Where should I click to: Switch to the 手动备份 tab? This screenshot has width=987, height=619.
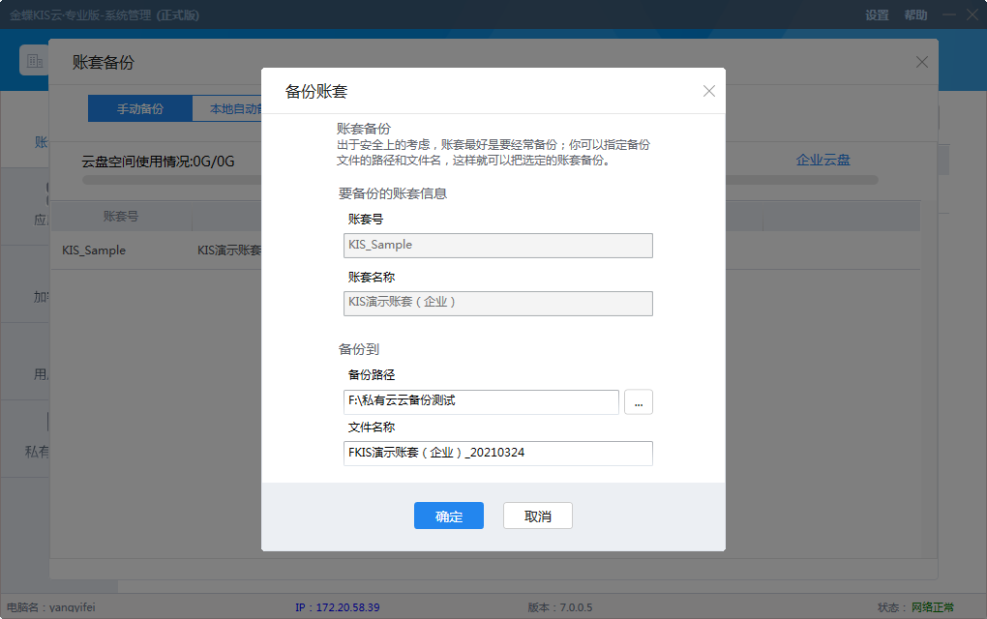[x=139, y=108]
